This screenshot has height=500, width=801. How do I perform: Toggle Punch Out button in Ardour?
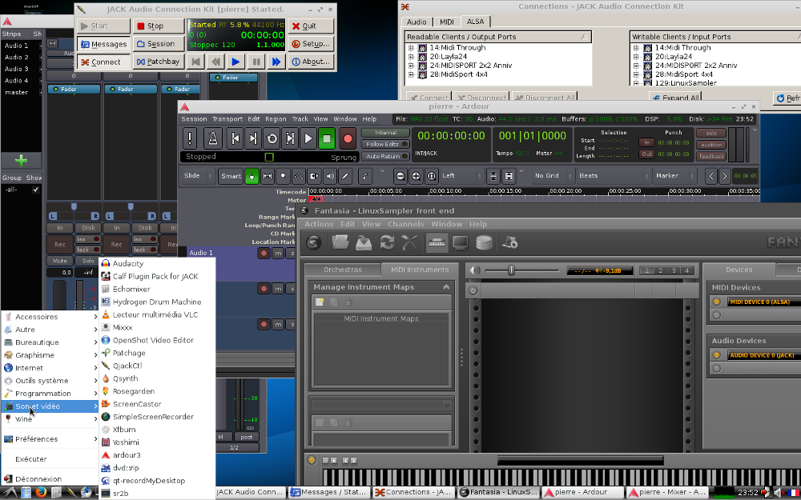click(646, 154)
